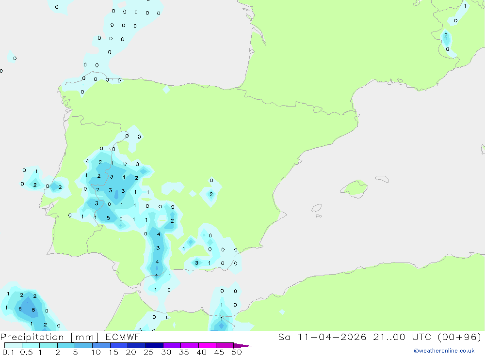This screenshot has height=355, width=485.
Task: Click the 'ECMWF' model label
Action: tap(123, 337)
